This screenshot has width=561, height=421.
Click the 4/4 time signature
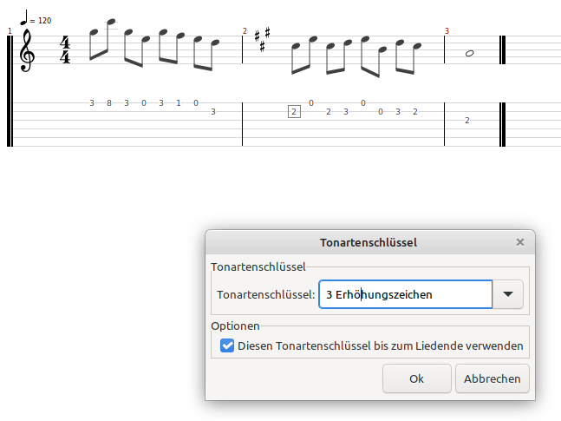65,49
